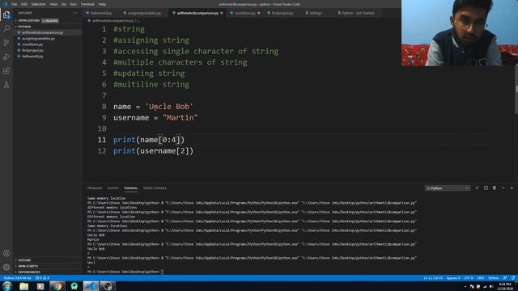
Task: Switch to the Debug Console panel tab
Action: tap(155, 188)
